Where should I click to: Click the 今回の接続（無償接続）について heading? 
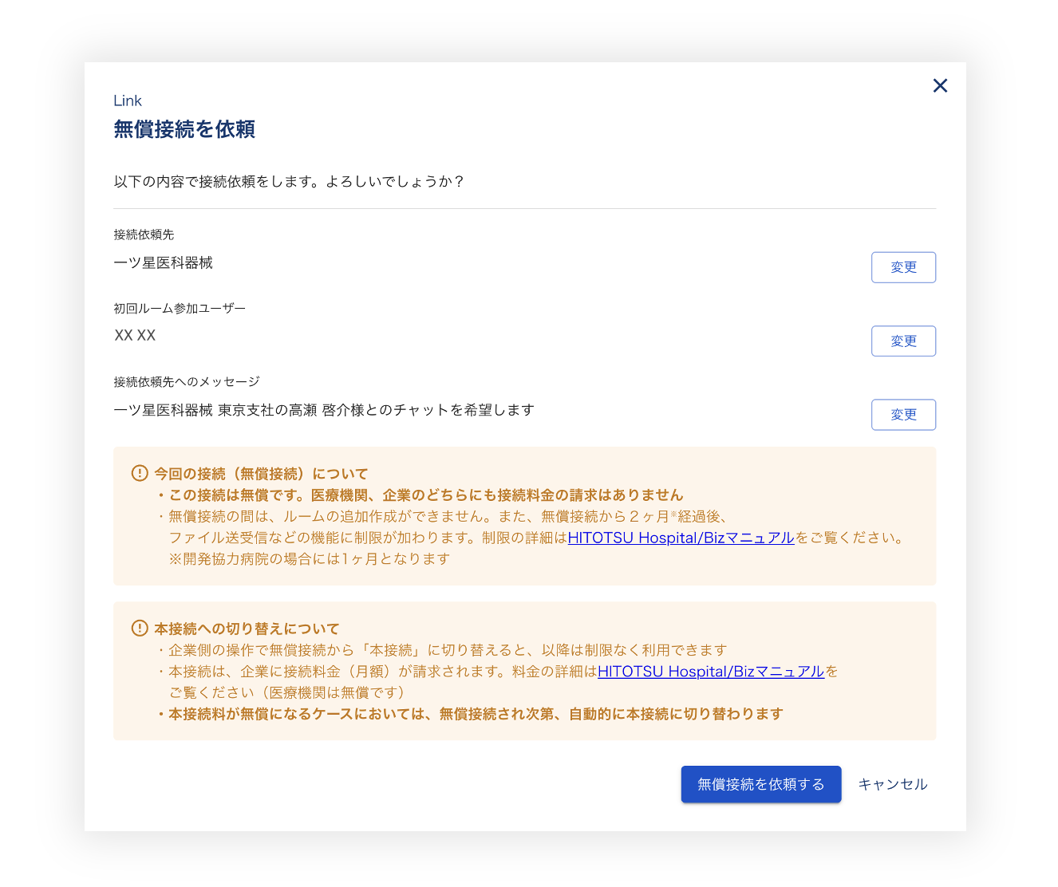pos(261,474)
